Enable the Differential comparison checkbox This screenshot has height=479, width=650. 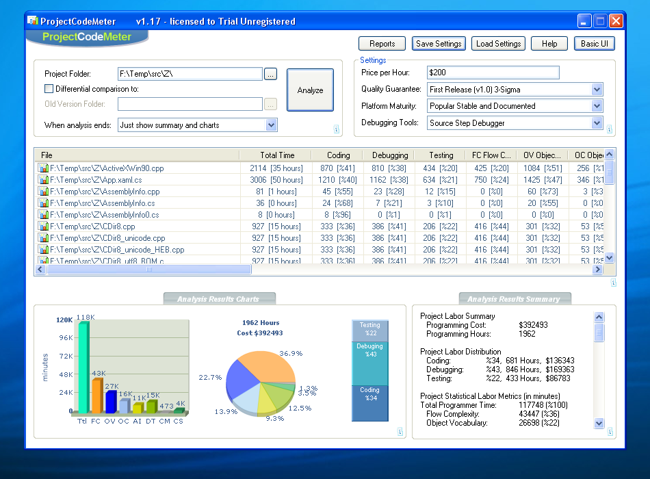point(49,88)
